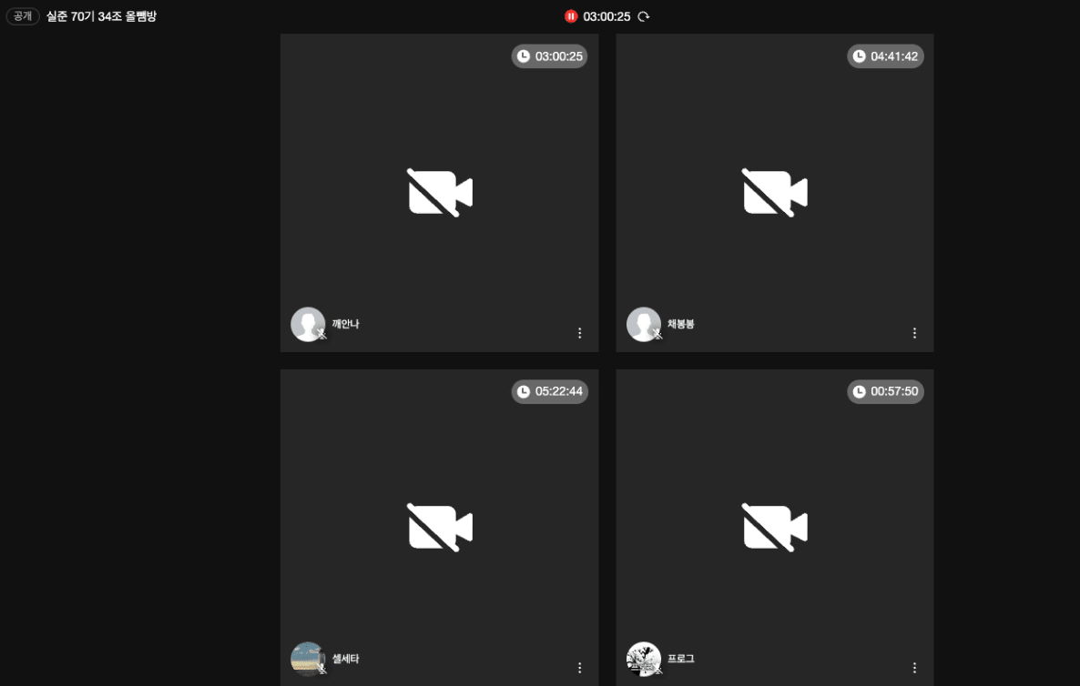Click the clock icon in 05:22:44 badge
This screenshot has width=1080, height=686.
(x=524, y=391)
